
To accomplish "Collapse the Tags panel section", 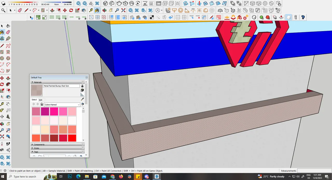I will click(x=32, y=152).
